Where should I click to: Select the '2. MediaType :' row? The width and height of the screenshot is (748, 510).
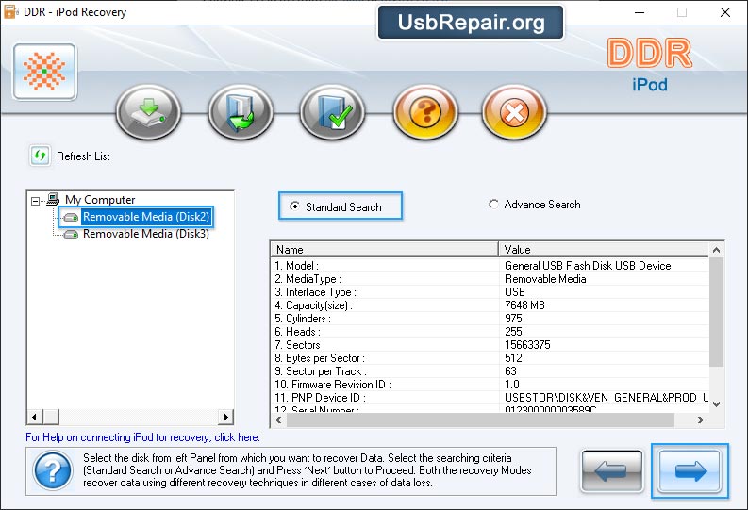(x=490, y=279)
